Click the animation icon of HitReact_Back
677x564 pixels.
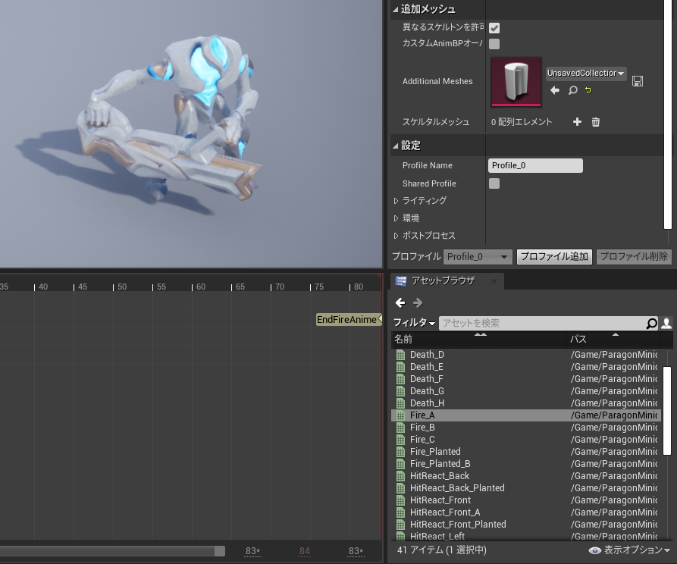pyautogui.click(x=401, y=476)
